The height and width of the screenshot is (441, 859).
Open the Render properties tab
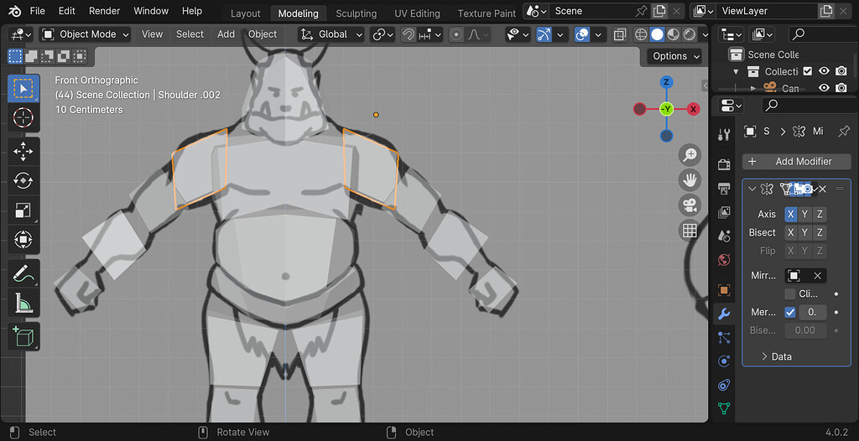coord(724,164)
